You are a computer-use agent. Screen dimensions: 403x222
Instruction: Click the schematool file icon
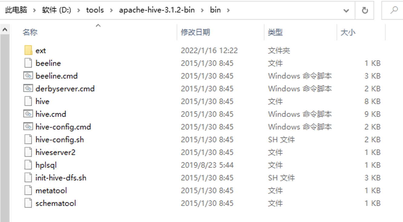[x=28, y=203]
